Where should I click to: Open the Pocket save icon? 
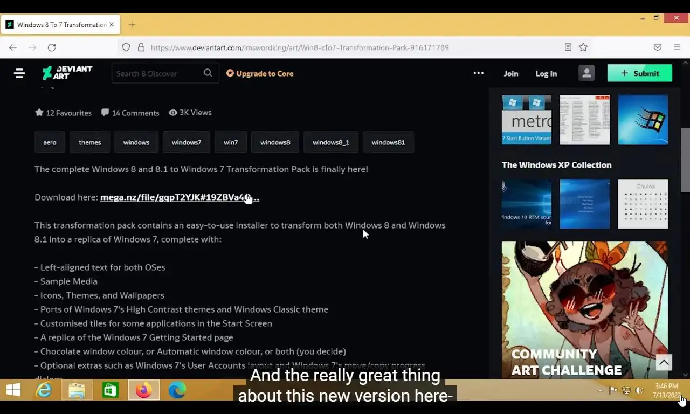click(658, 47)
